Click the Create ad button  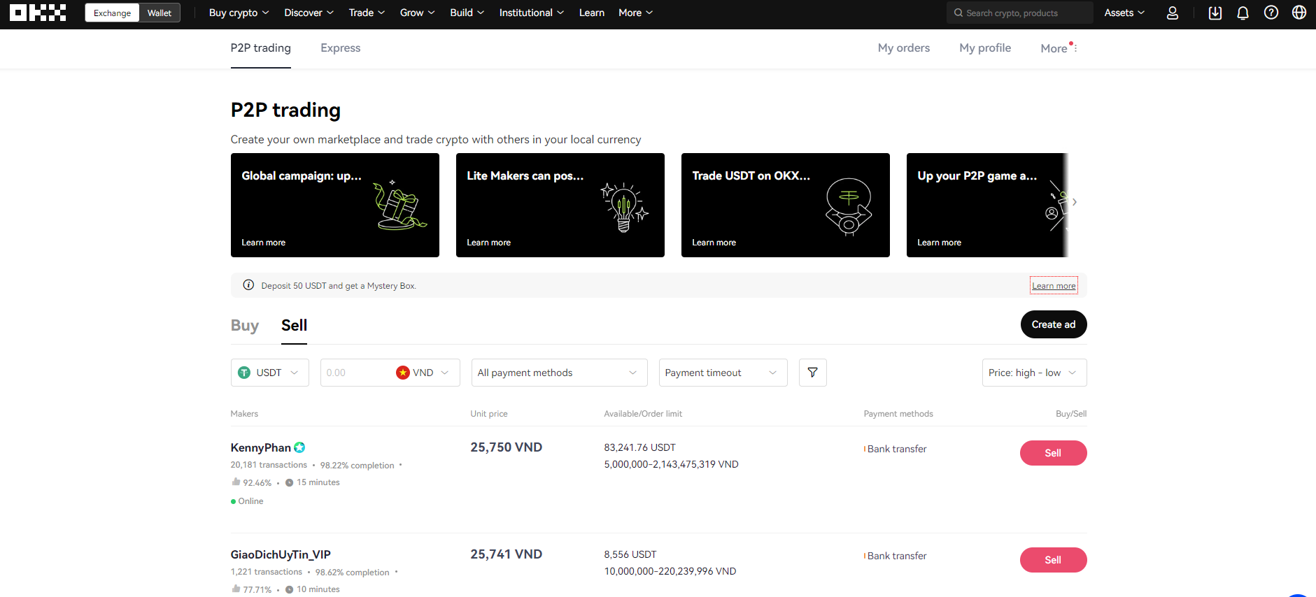point(1053,324)
